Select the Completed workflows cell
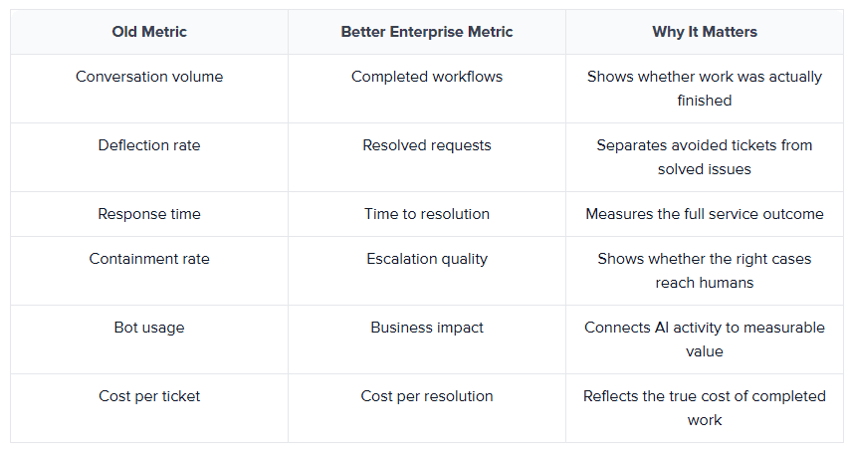This screenshot has width=851, height=451. (x=427, y=89)
